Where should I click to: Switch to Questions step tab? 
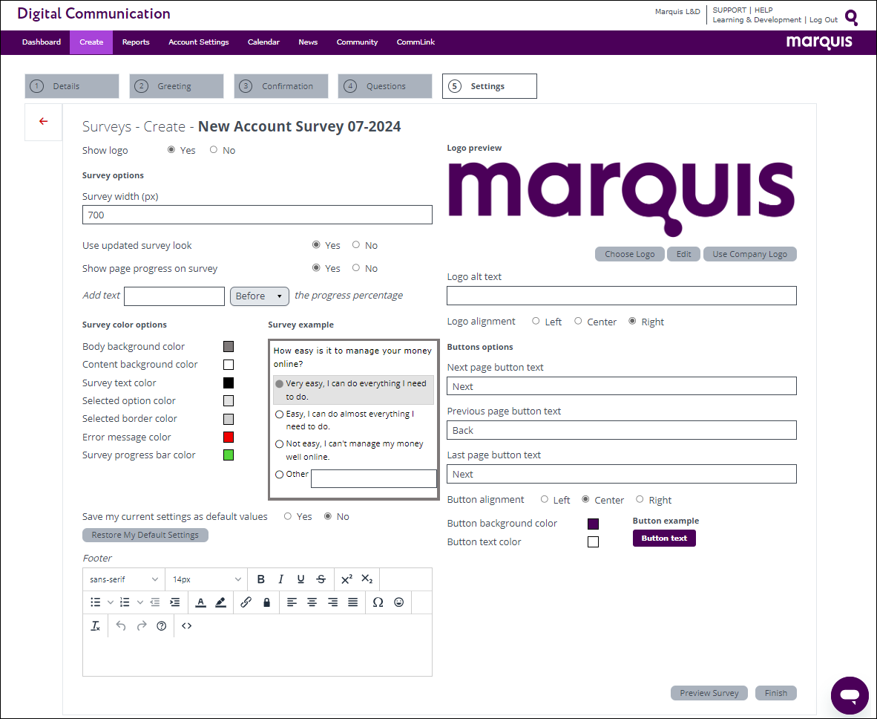coord(385,86)
